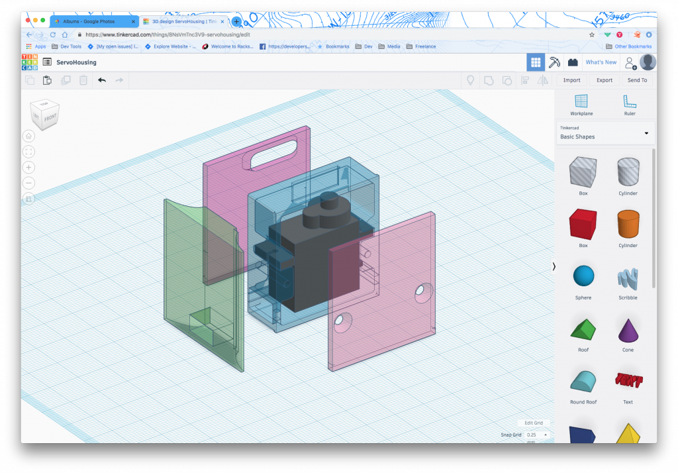Image resolution: width=678 pixels, height=473 pixels.
Task: Open the Snap Grid 0.25 dropdown
Action: 536,435
